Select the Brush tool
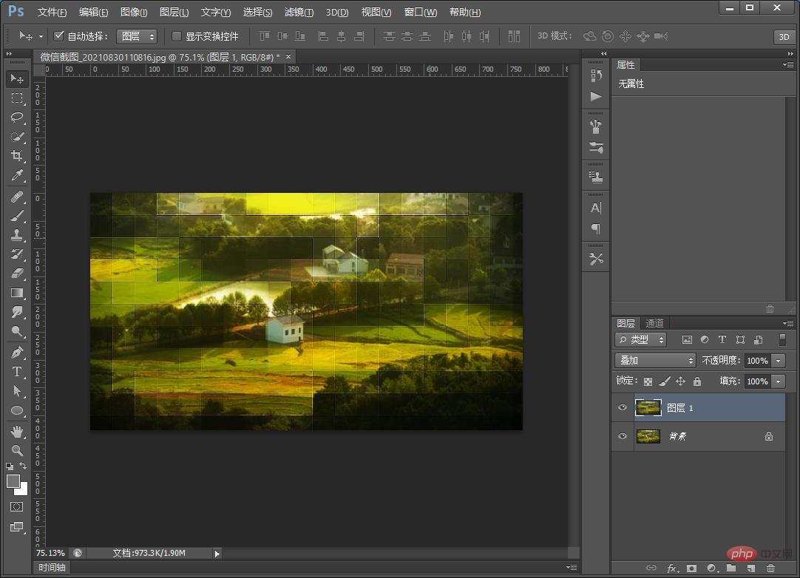The height and width of the screenshot is (578, 800). 17,216
